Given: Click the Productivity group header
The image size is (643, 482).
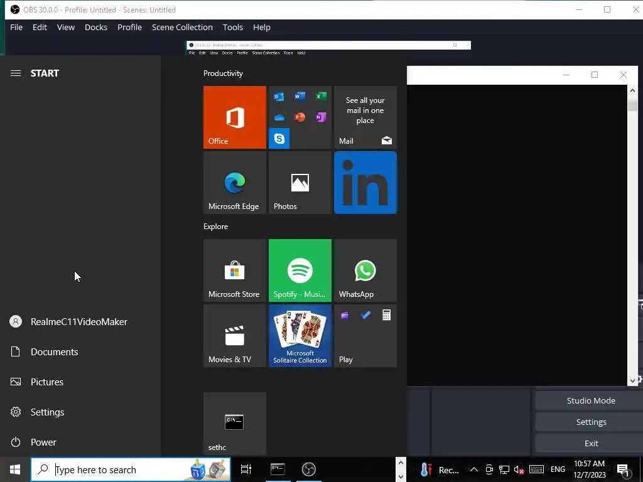Looking at the screenshot, I should click(x=223, y=73).
